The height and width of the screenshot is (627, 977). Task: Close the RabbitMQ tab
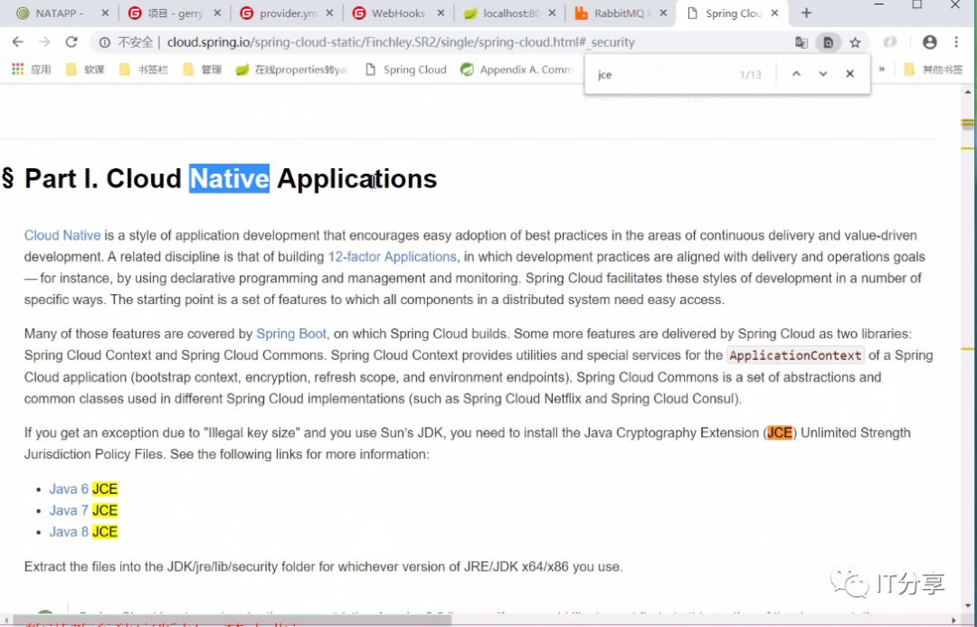click(x=663, y=13)
